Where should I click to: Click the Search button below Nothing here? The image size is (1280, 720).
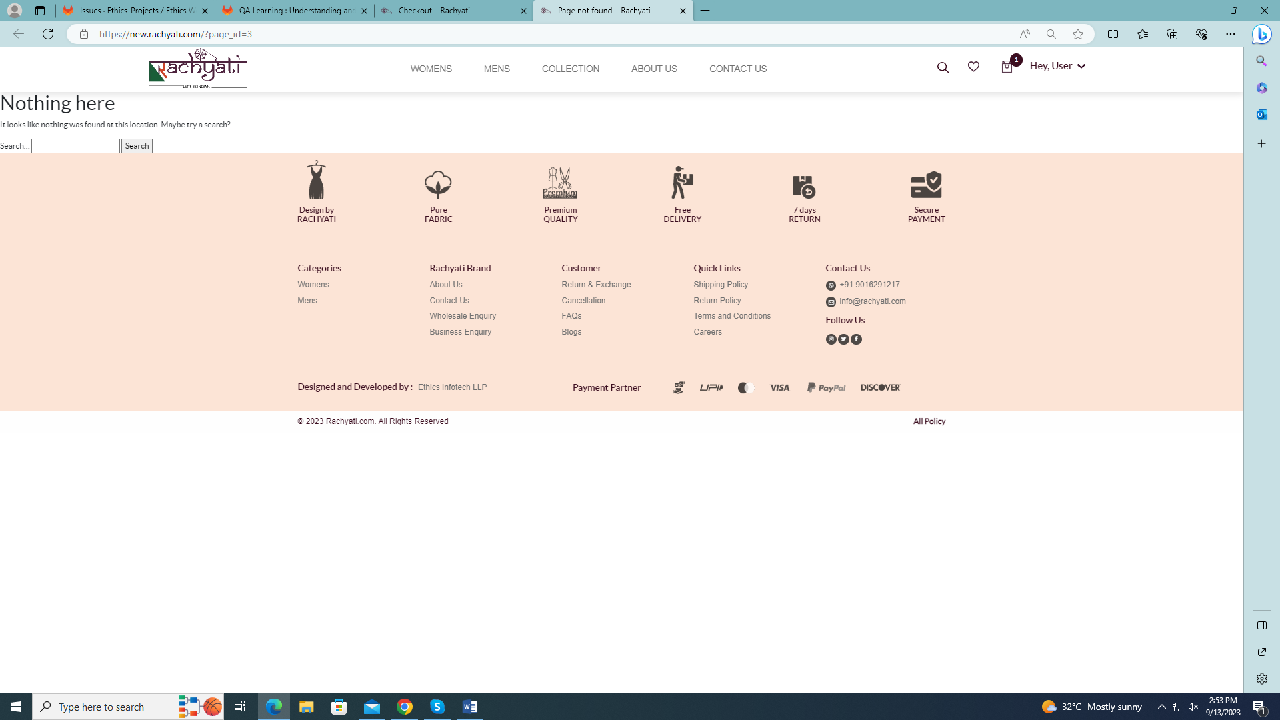pyautogui.click(x=137, y=146)
